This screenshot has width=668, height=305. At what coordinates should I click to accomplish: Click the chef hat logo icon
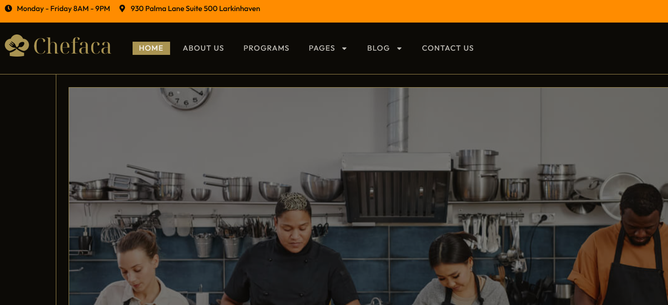(17, 46)
